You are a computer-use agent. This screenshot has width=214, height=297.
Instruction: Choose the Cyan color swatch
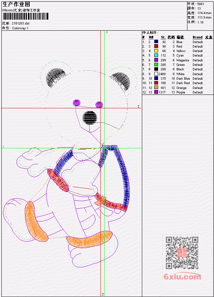tap(156, 55)
